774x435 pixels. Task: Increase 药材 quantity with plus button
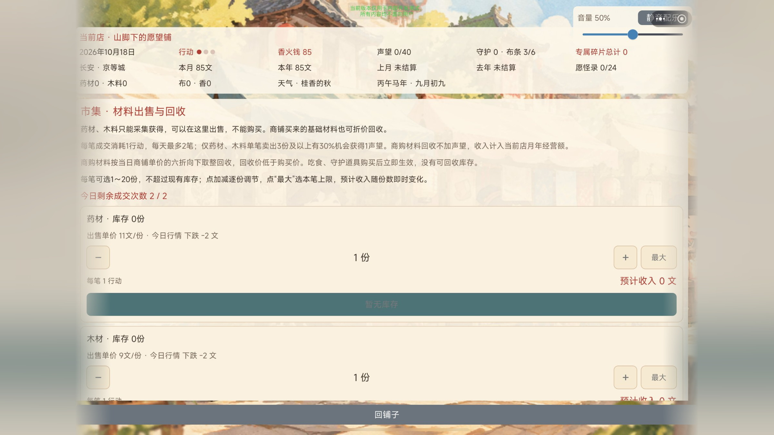[x=625, y=257]
